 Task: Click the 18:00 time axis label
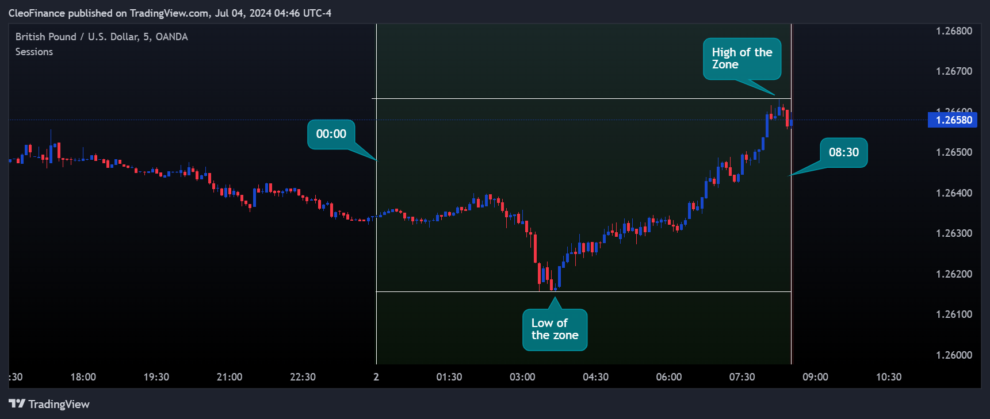tap(83, 377)
